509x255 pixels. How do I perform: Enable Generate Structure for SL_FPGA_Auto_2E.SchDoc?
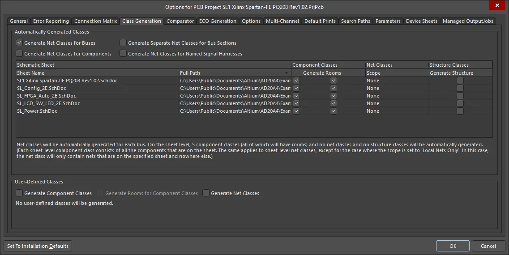(460, 96)
